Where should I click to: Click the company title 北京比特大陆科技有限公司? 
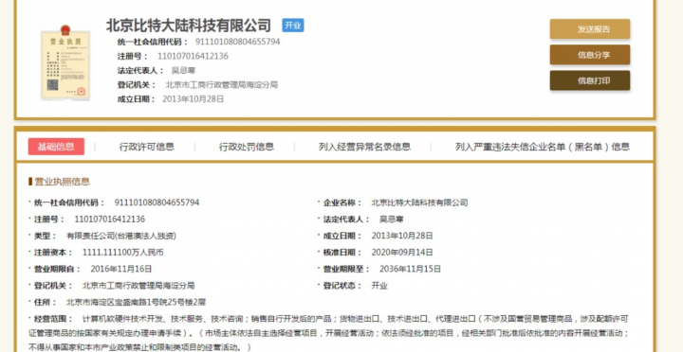(x=189, y=26)
